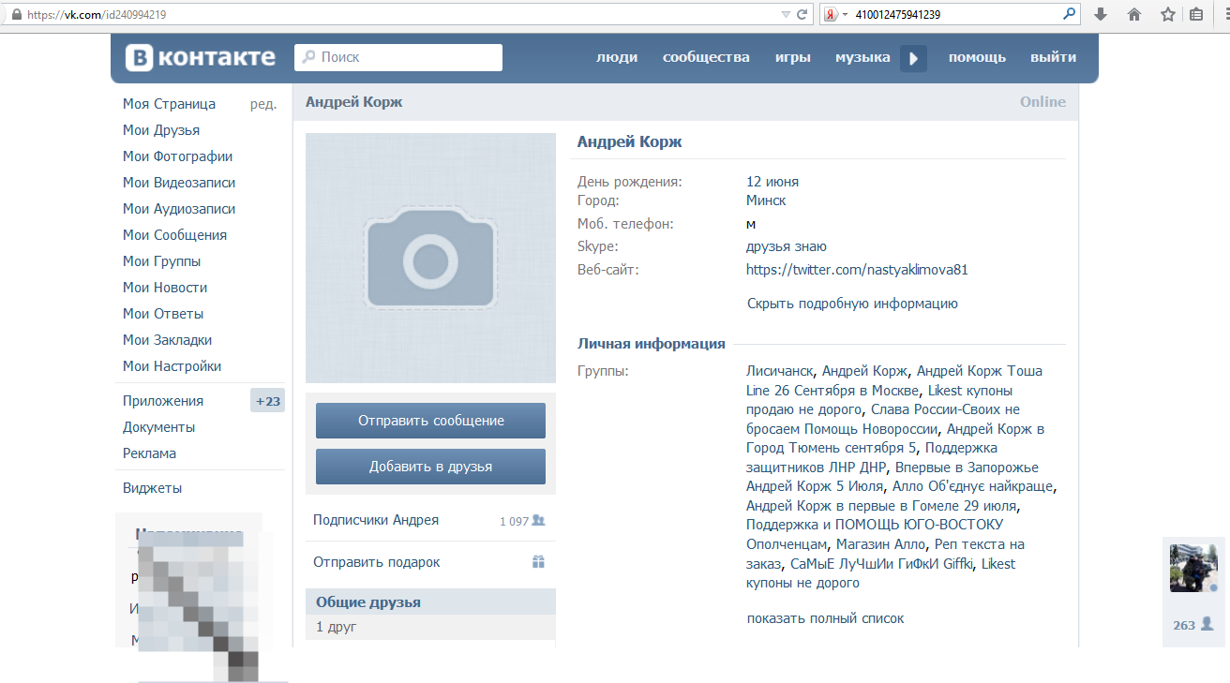Viewport: 1230px width, 683px height.
Task: Bookmark this page with the star icon
Action: (1167, 15)
